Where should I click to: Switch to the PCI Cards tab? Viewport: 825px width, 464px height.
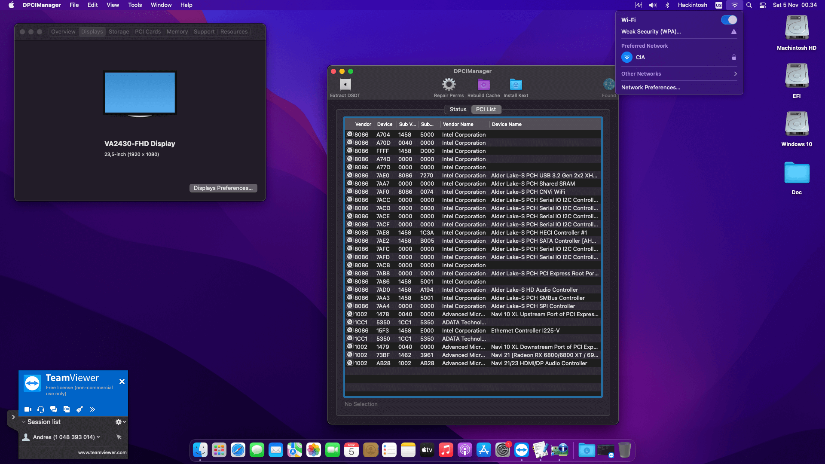point(148,32)
